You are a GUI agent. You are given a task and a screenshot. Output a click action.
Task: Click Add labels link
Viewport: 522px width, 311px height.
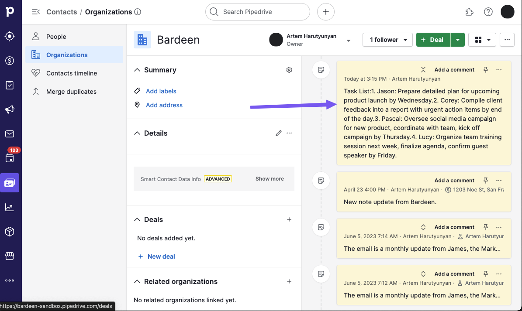161,91
